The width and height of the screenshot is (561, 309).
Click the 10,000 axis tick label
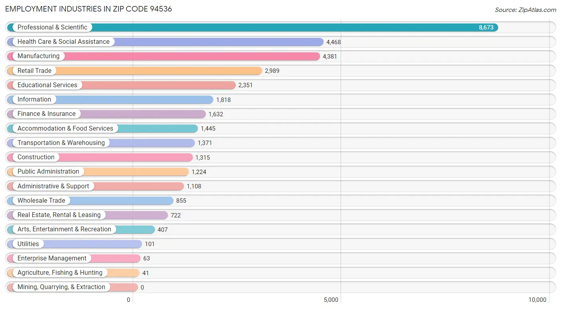click(537, 300)
